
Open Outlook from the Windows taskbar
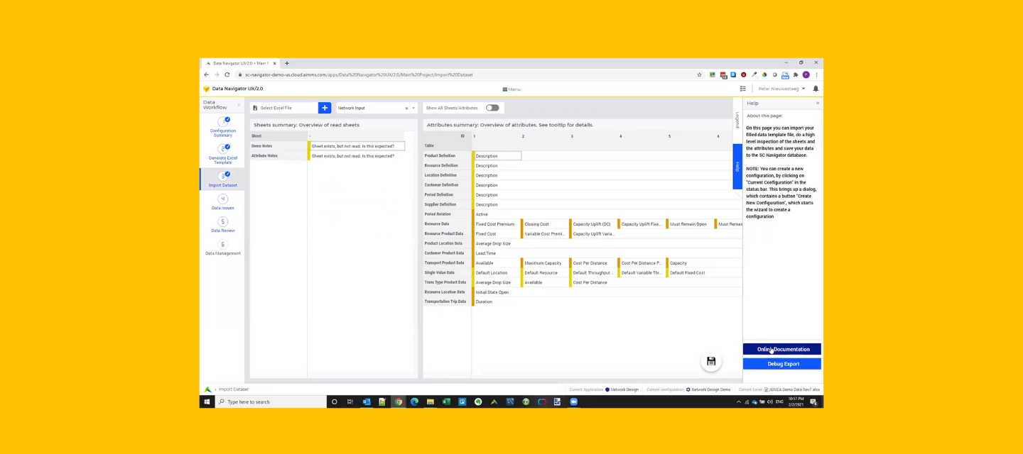367,402
